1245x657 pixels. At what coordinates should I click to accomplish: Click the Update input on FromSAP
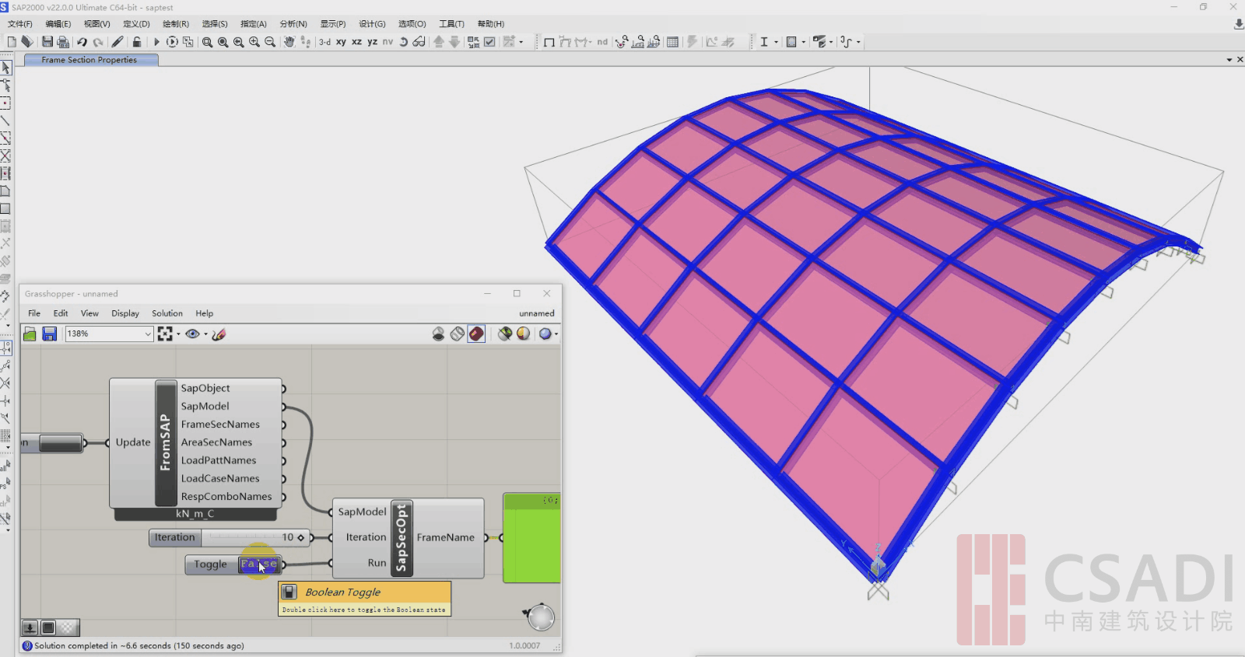132,442
